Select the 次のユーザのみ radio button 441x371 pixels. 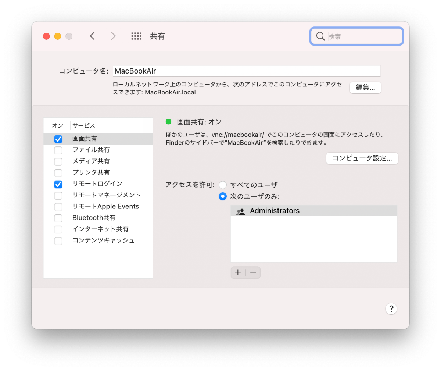pos(223,196)
